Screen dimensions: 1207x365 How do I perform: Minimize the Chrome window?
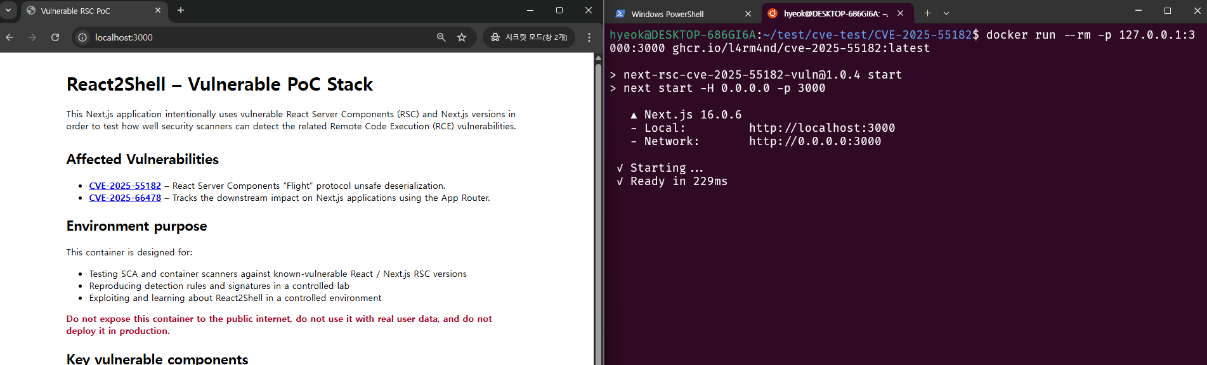tap(530, 10)
